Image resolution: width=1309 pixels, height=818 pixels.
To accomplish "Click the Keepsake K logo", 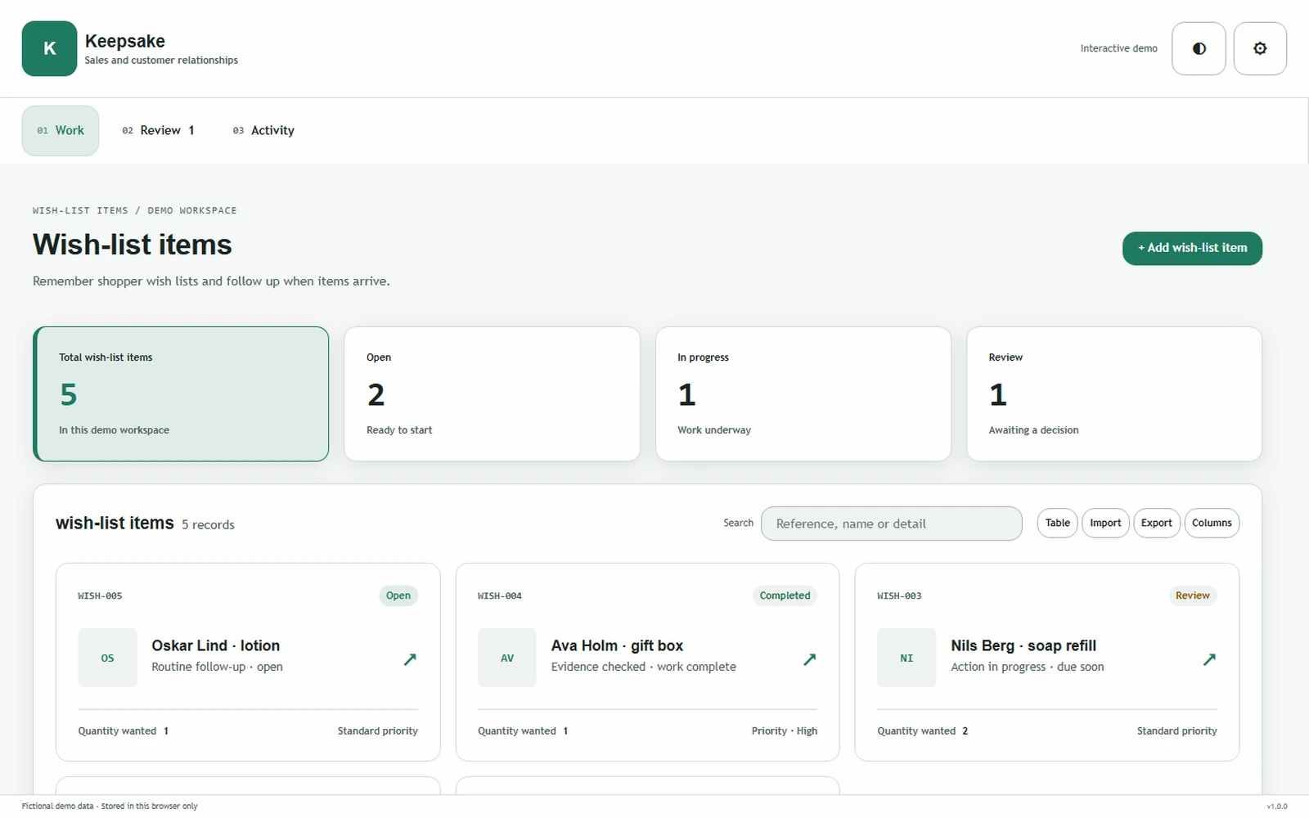I will [49, 49].
